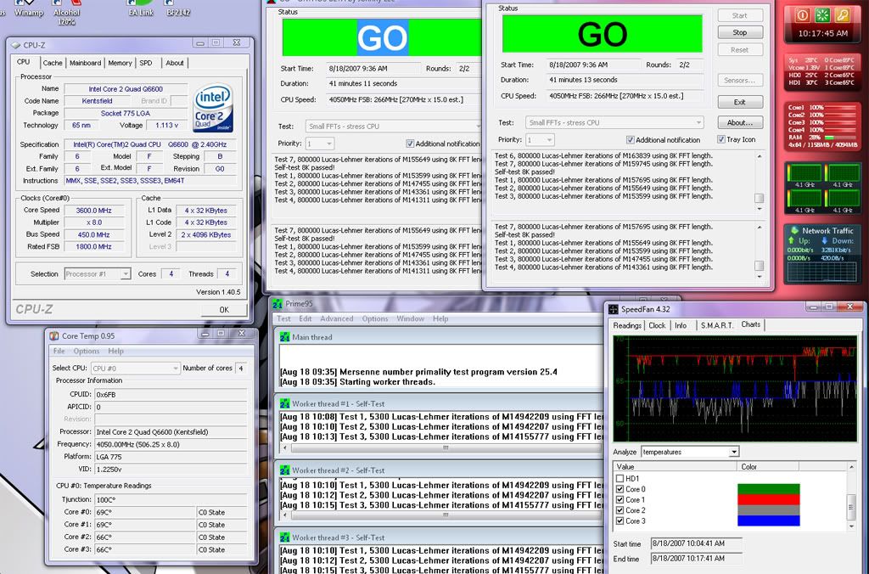Click the Exit button in OCCT

click(740, 102)
